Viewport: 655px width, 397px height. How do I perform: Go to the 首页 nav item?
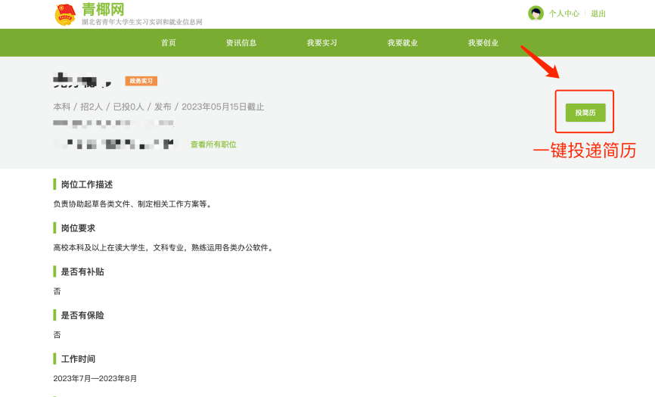pos(168,43)
